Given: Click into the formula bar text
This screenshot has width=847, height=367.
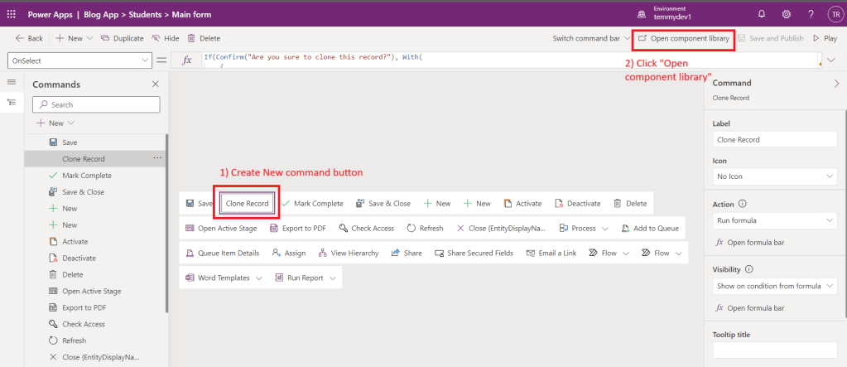Looking at the screenshot, I should click(x=313, y=57).
